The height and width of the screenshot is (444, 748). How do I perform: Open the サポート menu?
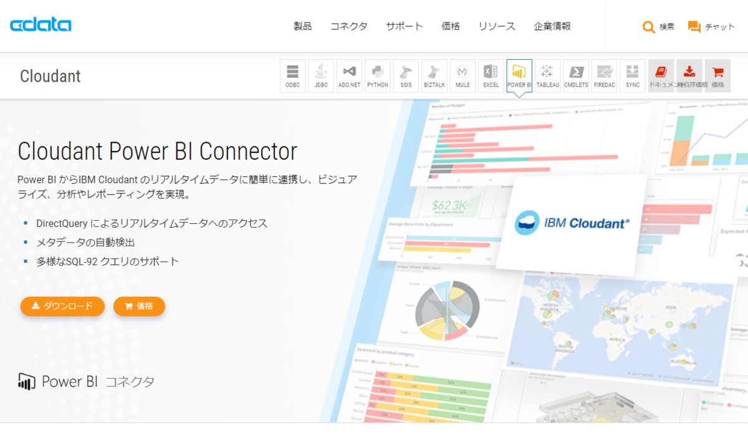pyautogui.click(x=404, y=26)
